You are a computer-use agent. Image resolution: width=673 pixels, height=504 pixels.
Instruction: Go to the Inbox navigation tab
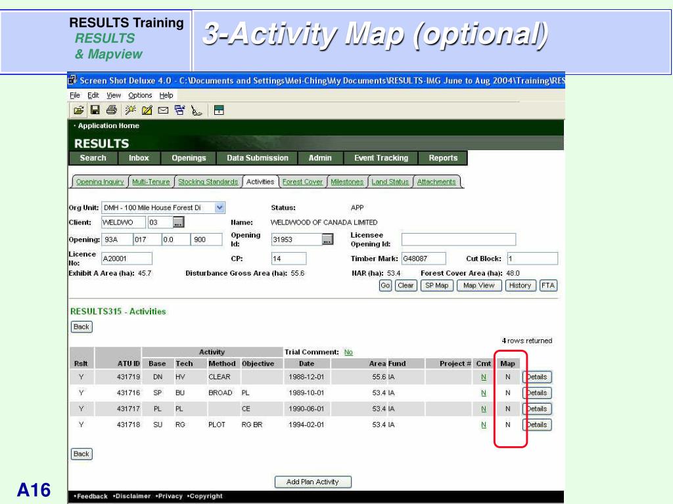(139, 157)
